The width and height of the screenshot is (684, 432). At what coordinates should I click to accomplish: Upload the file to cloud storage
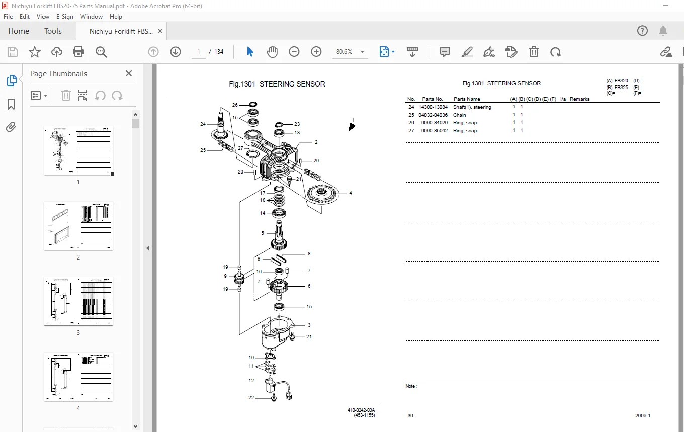(57, 52)
